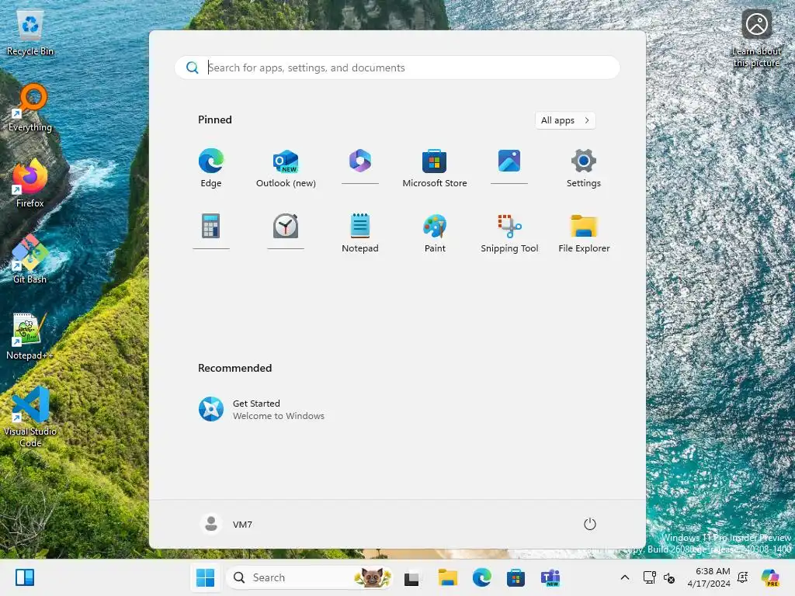Click the Start menu search field

tap(397, 68)
